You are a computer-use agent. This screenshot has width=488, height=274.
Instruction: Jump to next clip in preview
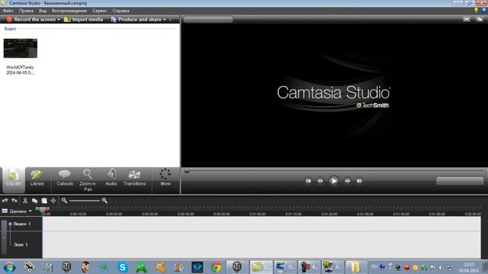click(x=359, y=181)
